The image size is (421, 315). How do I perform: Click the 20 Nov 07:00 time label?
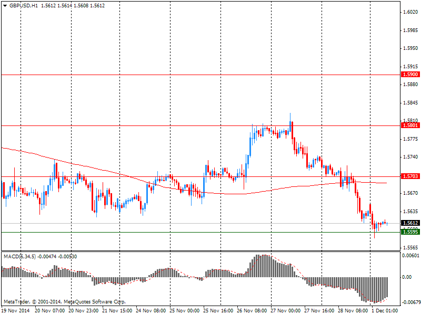coord(49,310)
